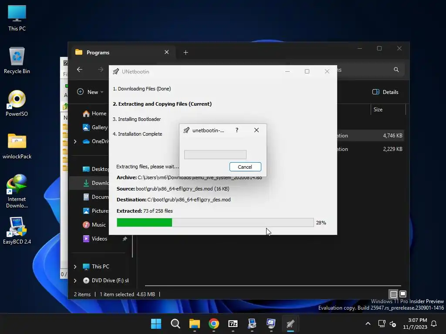
Task: Open 7-Zip from the taskbar
Action: (x=233, y=324)
